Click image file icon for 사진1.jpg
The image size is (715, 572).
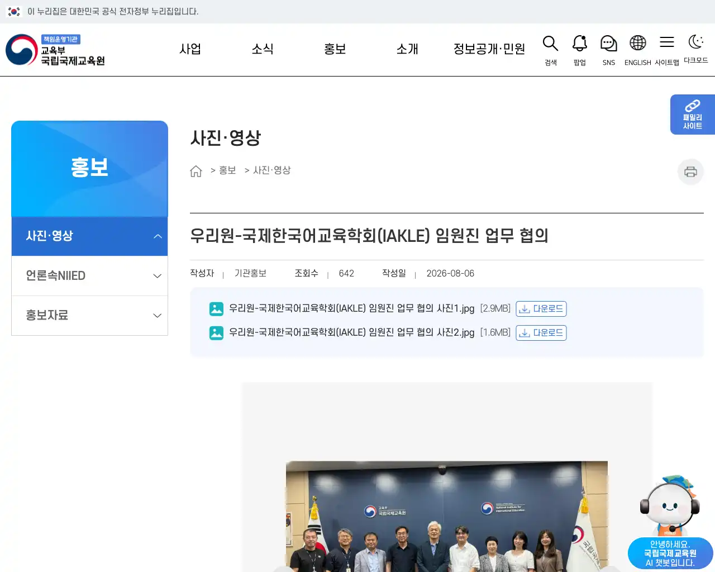click(216, 309)
